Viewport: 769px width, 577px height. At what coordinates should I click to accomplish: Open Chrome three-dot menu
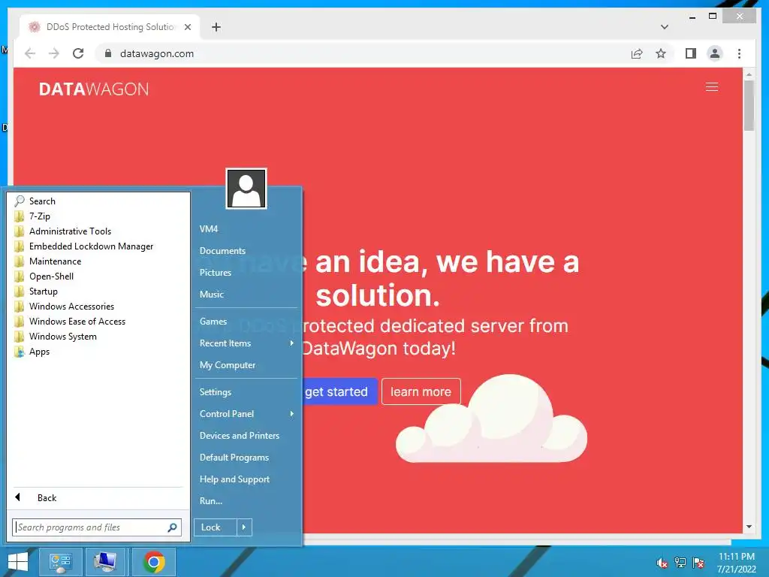pyautogui.click(x=739, y=53)
